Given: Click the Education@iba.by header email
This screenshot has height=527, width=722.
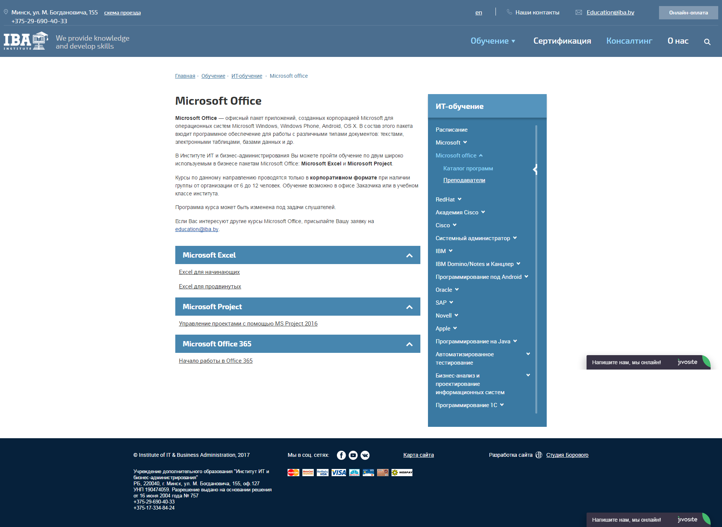Looking at the screenshot, I should point(610,13).
